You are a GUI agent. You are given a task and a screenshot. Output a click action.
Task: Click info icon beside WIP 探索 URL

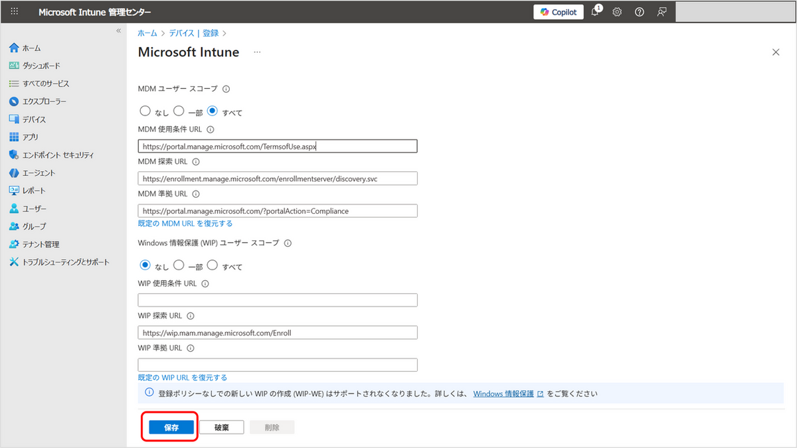[191, 316]
